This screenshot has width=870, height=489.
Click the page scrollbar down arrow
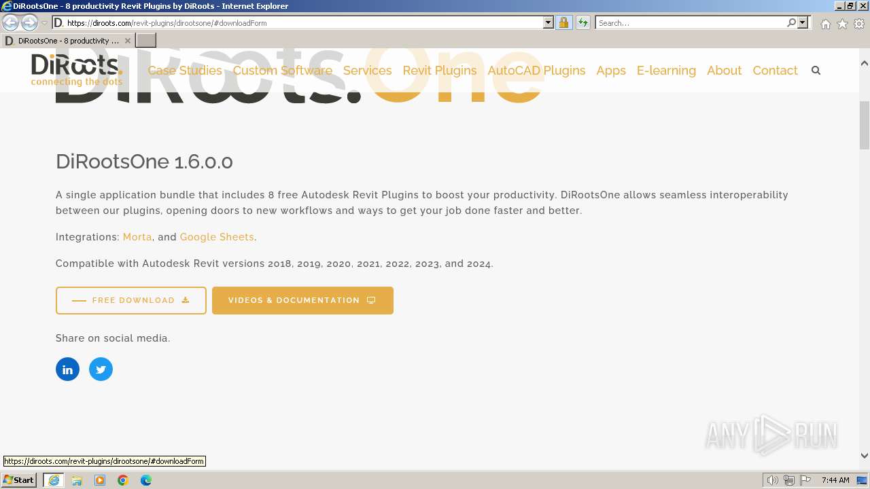[x=865, y=456]
